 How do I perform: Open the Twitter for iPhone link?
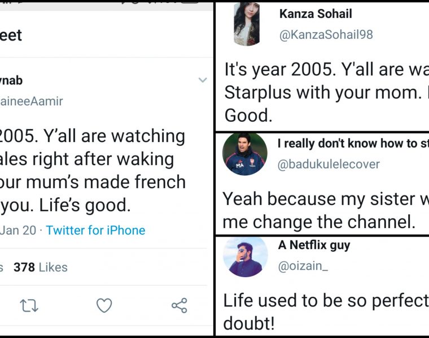pyautogui.click(x=95, y=230)
